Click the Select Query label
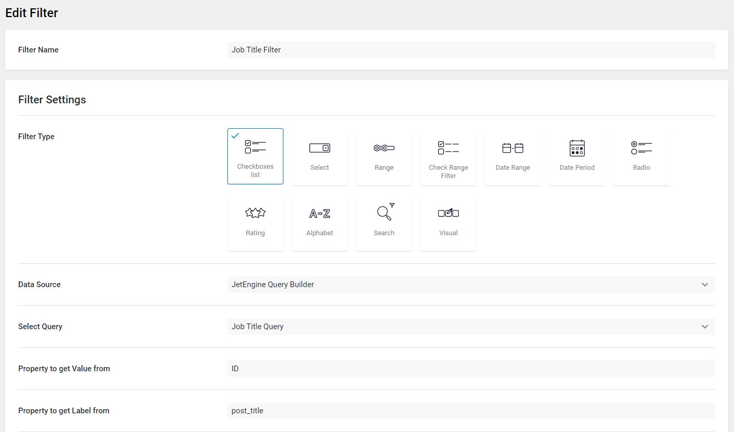 click(40, 327)
